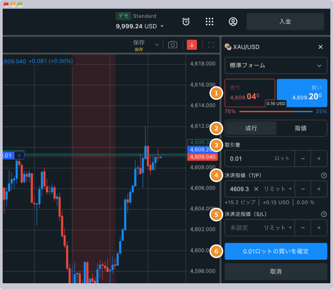This screenshot has width=333, height=289.
Task: Open the 保存 chart save dropdown chevron
Action: tap(157, 45)
